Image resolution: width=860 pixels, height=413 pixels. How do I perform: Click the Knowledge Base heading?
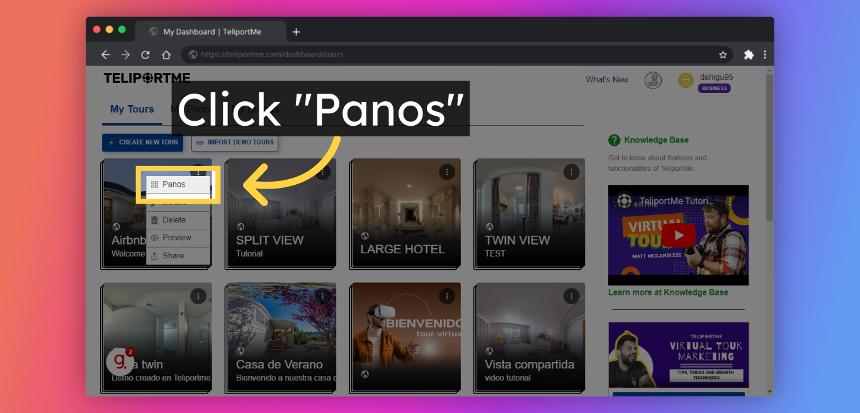coord(656,140)
